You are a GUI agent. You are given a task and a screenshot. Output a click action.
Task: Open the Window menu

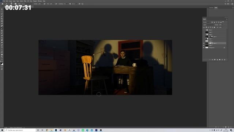coord(40,1)
